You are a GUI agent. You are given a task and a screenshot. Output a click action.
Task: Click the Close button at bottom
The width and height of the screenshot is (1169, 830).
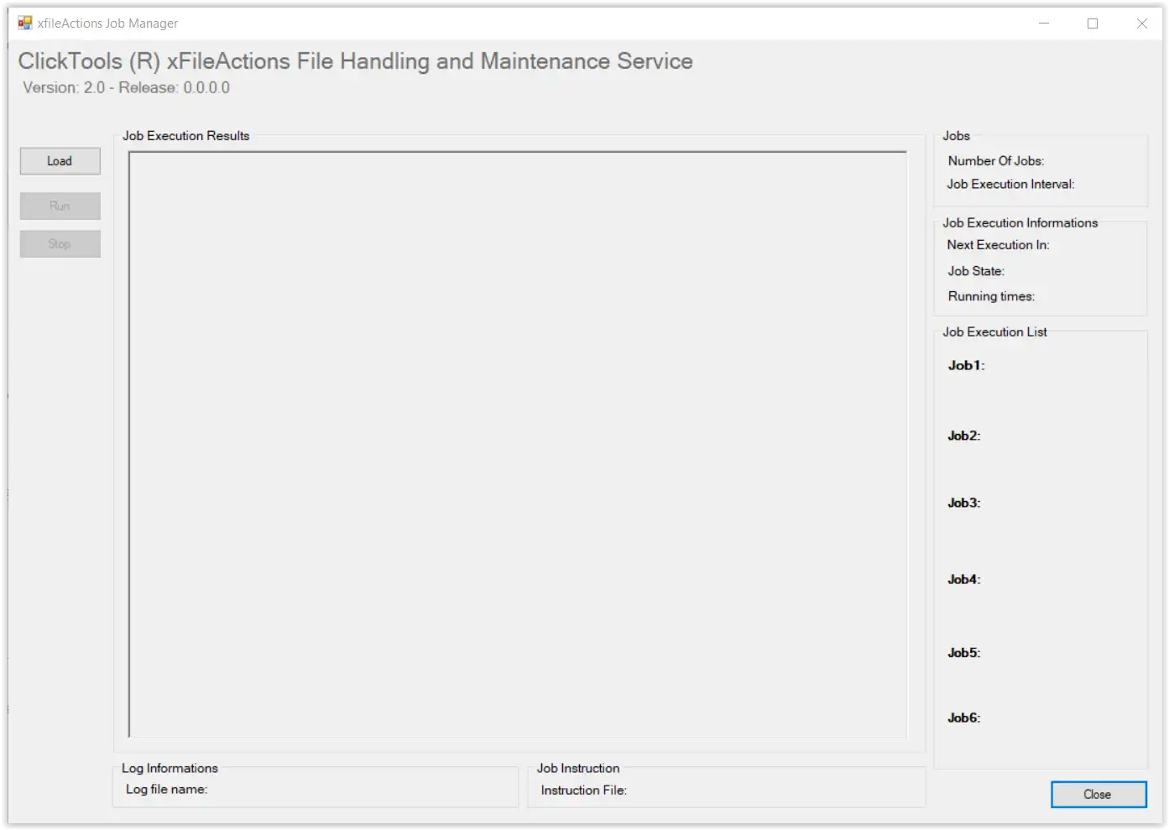1098,795
